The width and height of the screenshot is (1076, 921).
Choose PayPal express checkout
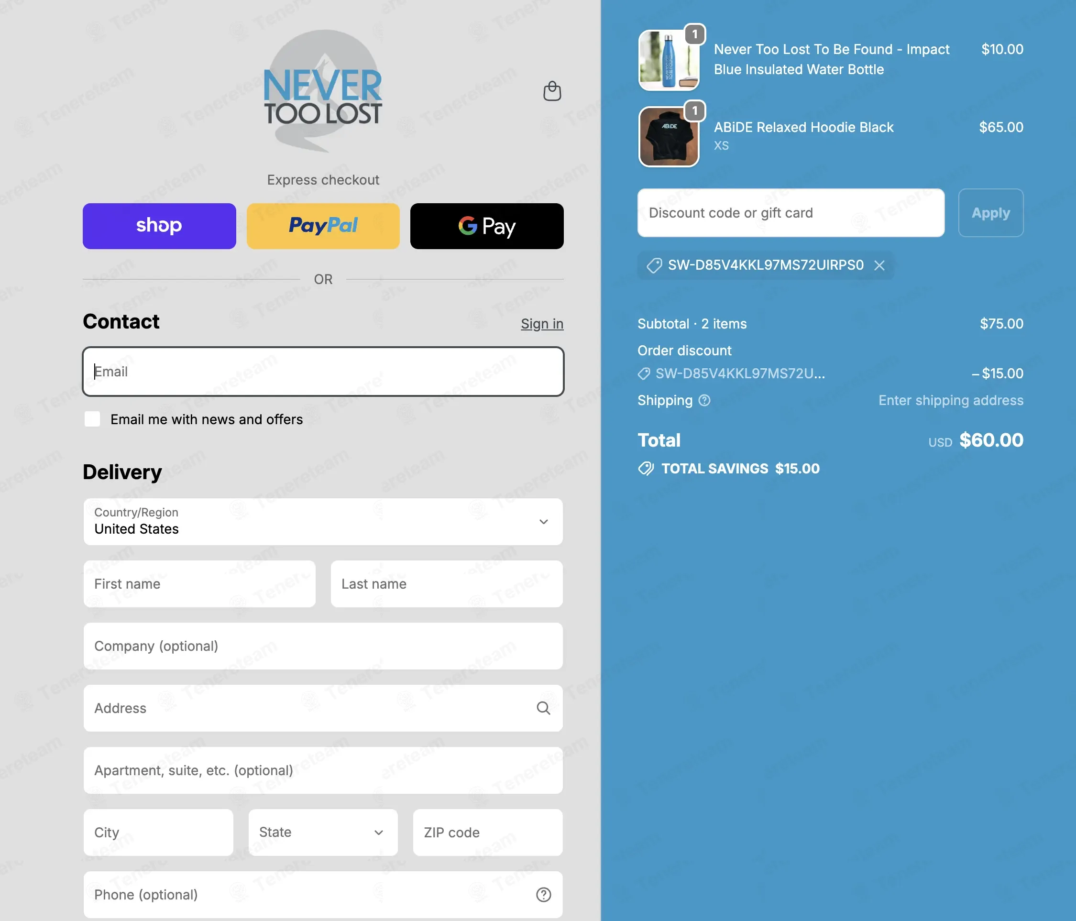pyautogui.click(x=323, y=226)
